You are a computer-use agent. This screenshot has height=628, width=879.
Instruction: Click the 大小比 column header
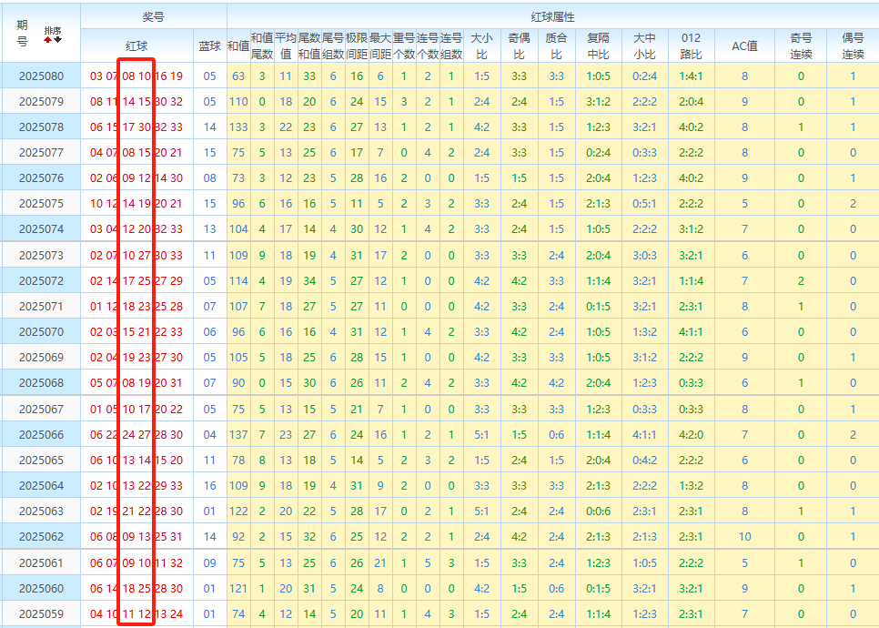pos(481,46)
